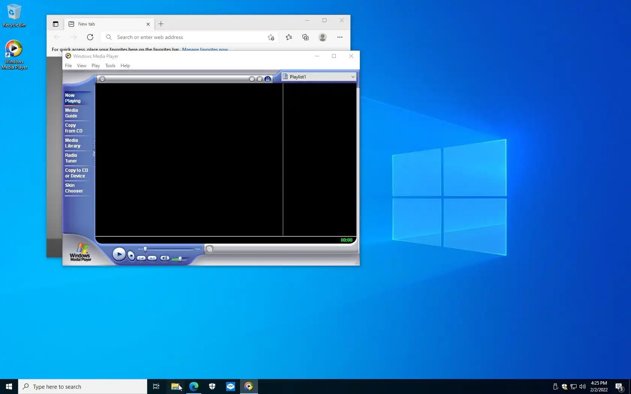The image size is (631, 394).
Task: Open the Copy to CD or Device section
Action: 78,173
